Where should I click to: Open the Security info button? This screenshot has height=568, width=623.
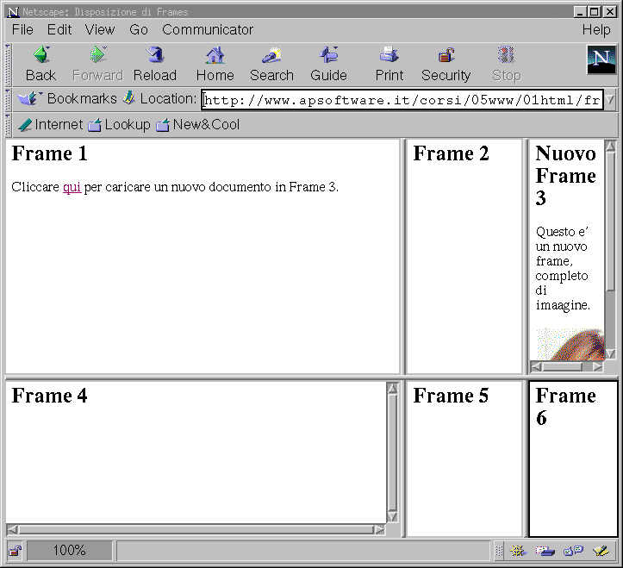pyautogui.click(x=445, y=65)
